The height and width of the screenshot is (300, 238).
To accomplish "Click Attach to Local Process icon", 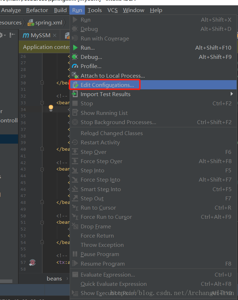I will pos(75,76).
